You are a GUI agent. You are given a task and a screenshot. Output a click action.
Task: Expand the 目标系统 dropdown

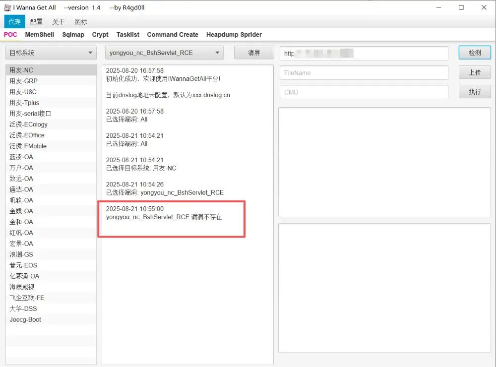click(x=51, y=53)
